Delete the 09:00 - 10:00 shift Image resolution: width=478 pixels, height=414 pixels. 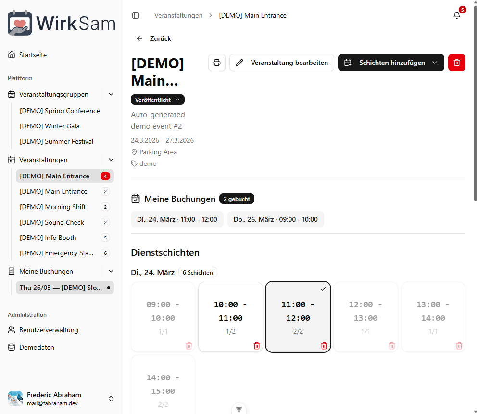(189, 346)
